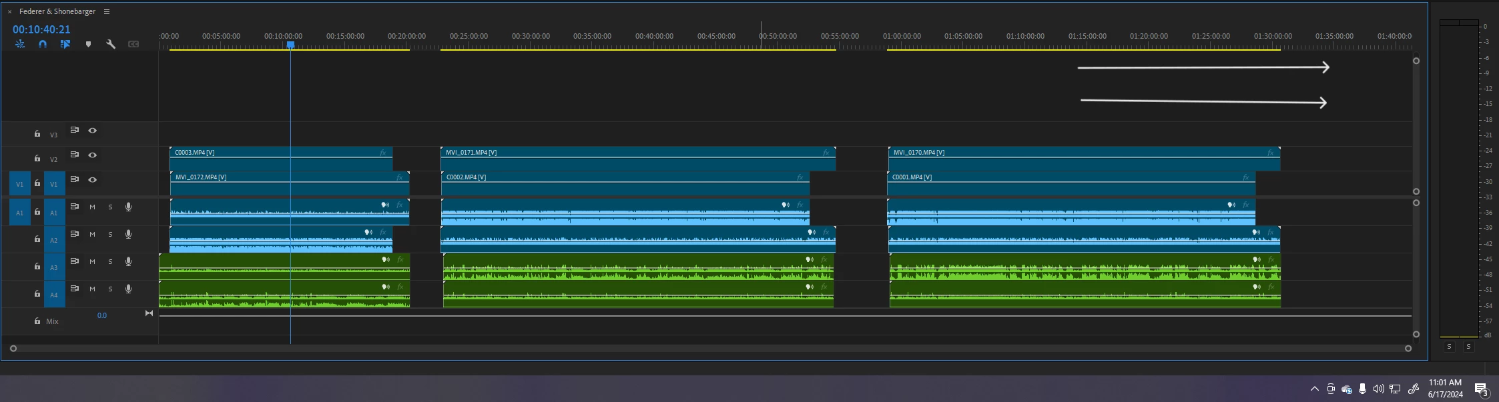This screenshot has width=1499, height=402.
Task: Click the playhead timecode 00:10:40:21
Action: click(x=41, y=29)
